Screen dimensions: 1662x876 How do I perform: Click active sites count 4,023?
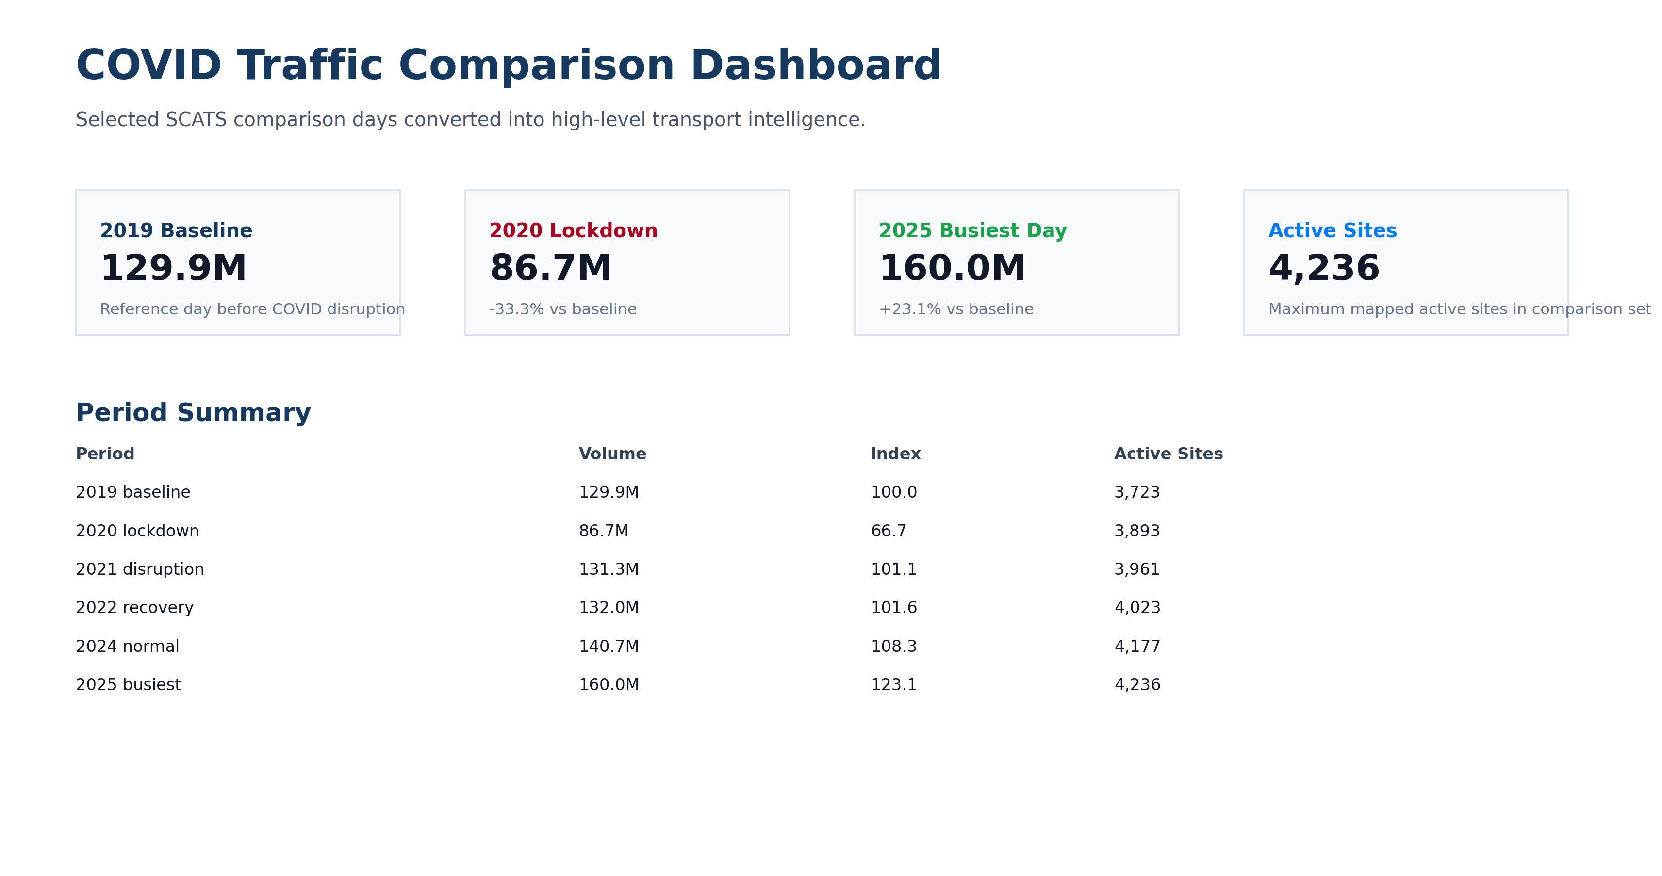[x=1137, y=608]
